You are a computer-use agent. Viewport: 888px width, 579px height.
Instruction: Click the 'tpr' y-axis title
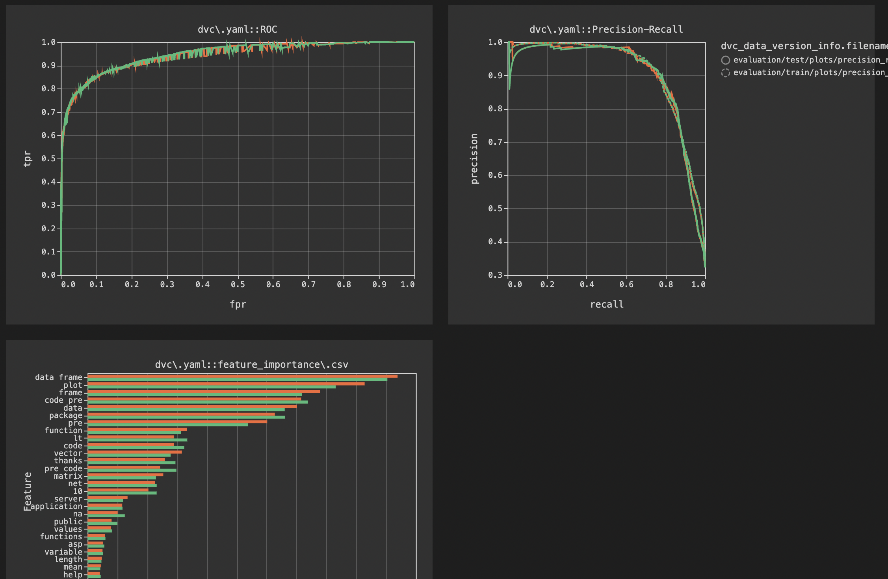click(27, 159)
